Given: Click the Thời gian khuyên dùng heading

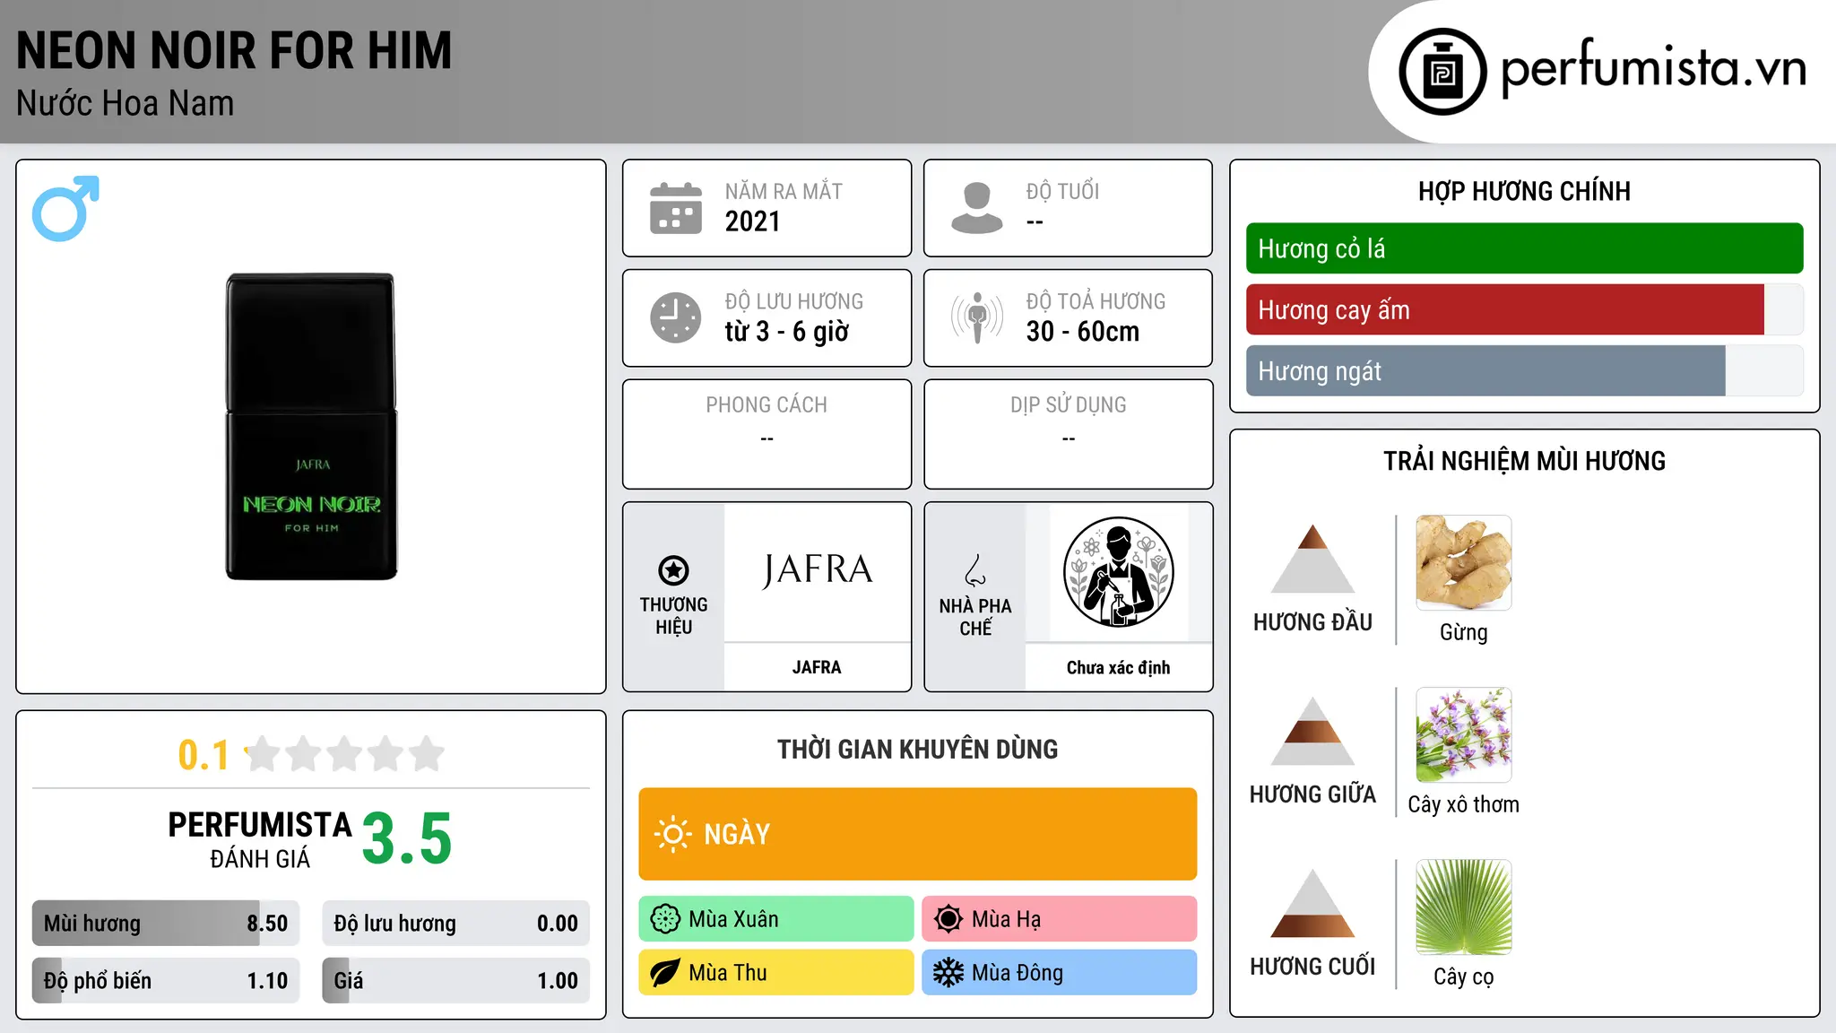Looking at the screenshot, I should click(x=917, y=749).
